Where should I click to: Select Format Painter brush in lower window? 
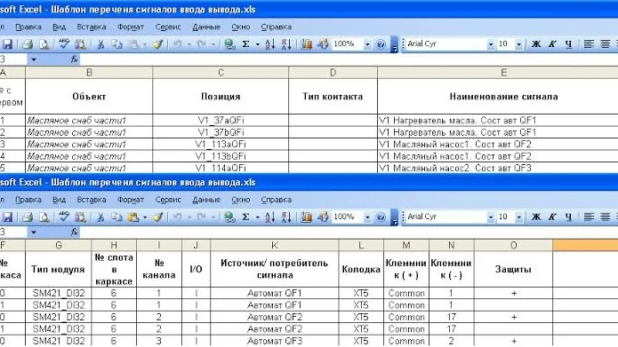pyautogui.click(x=158, y=217)
